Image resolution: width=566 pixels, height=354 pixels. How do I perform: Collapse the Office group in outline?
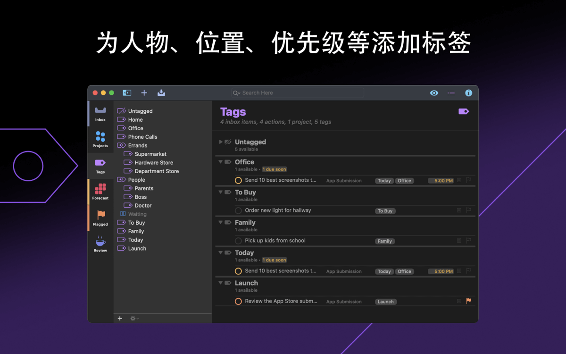point(220,162)
